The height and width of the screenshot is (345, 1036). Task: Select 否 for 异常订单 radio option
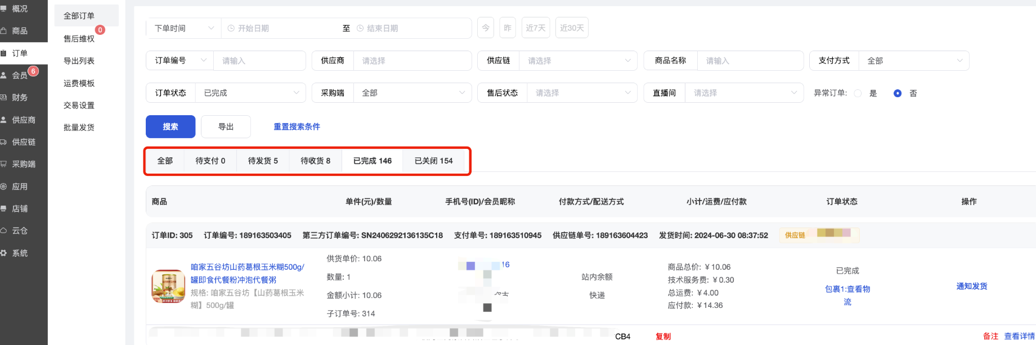[898, 93]
